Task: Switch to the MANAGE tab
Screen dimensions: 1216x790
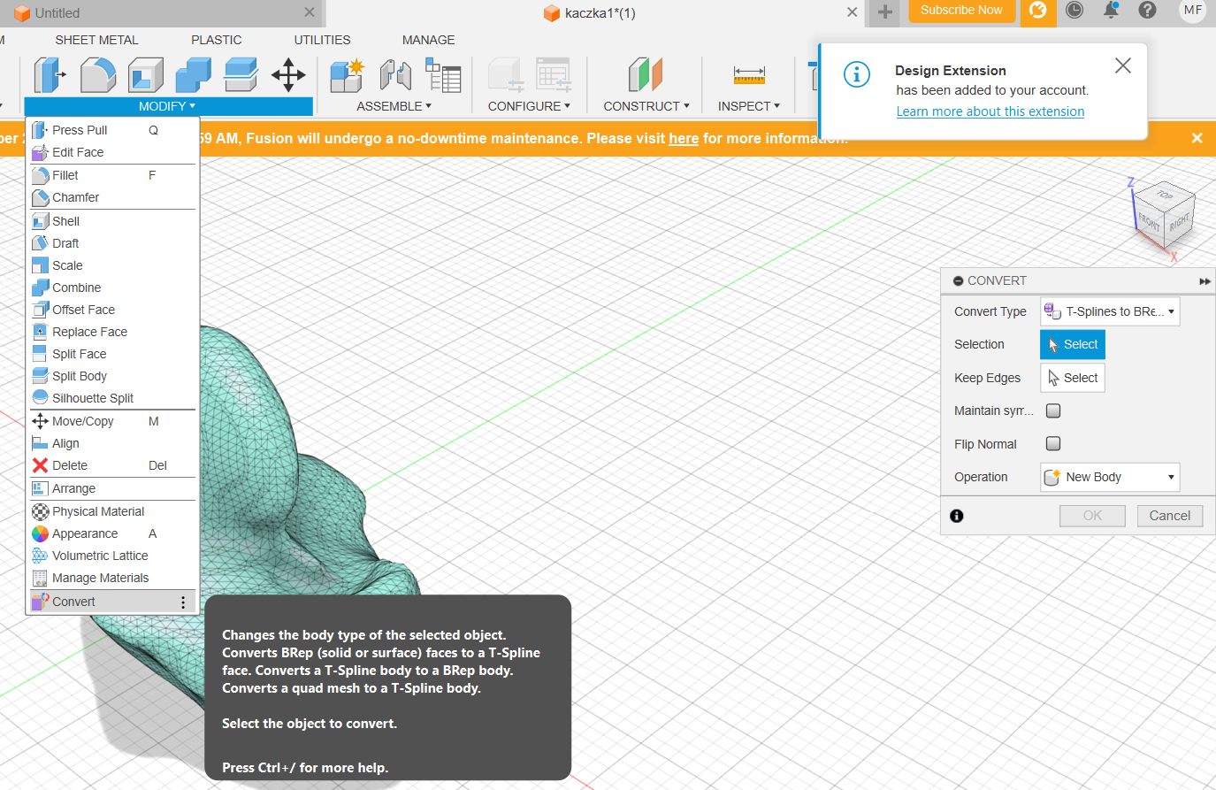Action: pos(428,40)
